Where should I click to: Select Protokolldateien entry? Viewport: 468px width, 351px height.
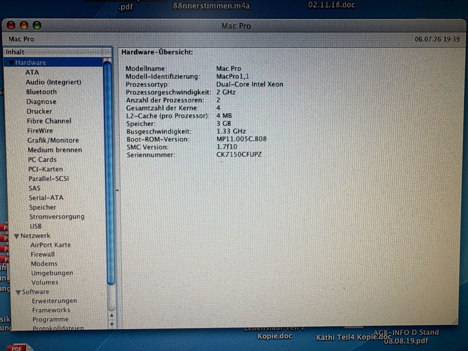[58, 328]
